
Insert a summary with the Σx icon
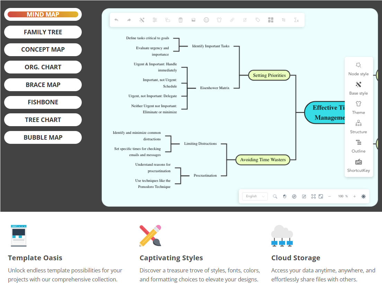point(296,20)
